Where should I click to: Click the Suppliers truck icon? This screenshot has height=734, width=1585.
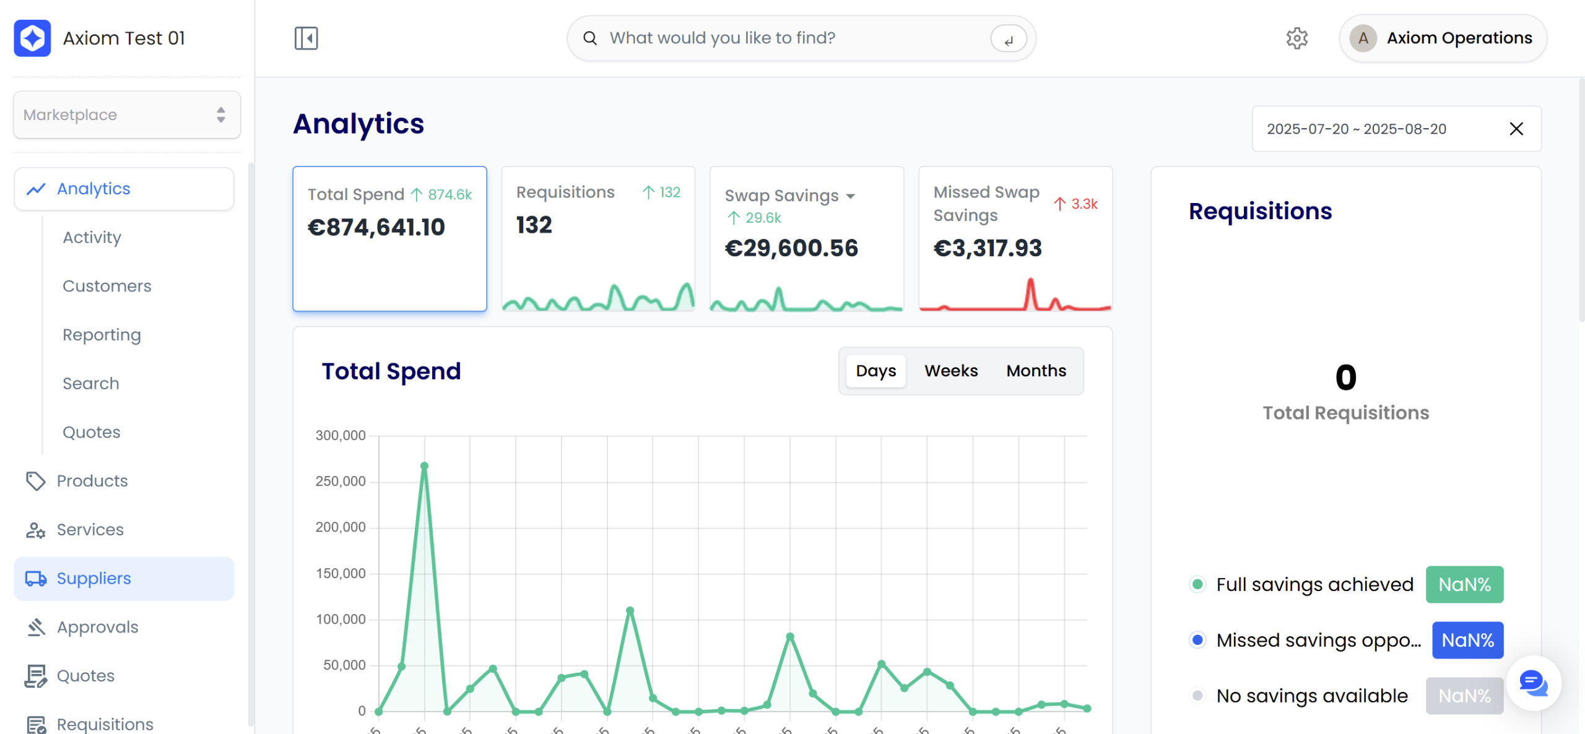[35, 579]
